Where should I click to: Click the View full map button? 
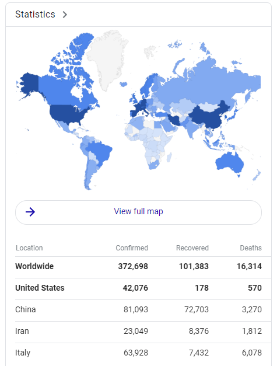(x=139, y=212)
